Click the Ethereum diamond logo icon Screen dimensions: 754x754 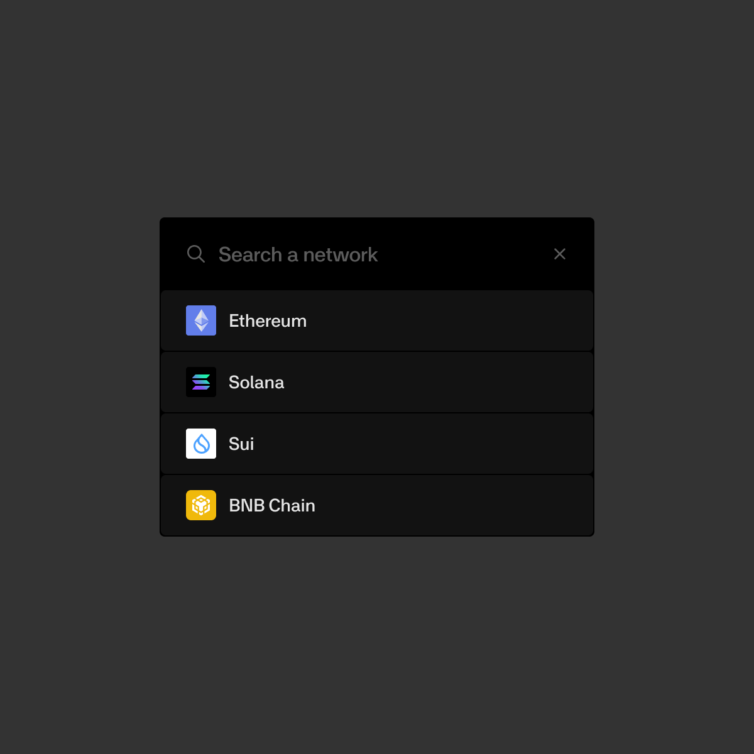[201, 320]
